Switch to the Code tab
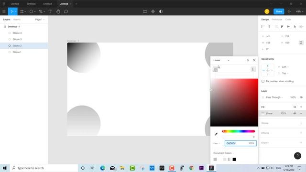The width and height of the screenshot is (306, 172). 288,20
